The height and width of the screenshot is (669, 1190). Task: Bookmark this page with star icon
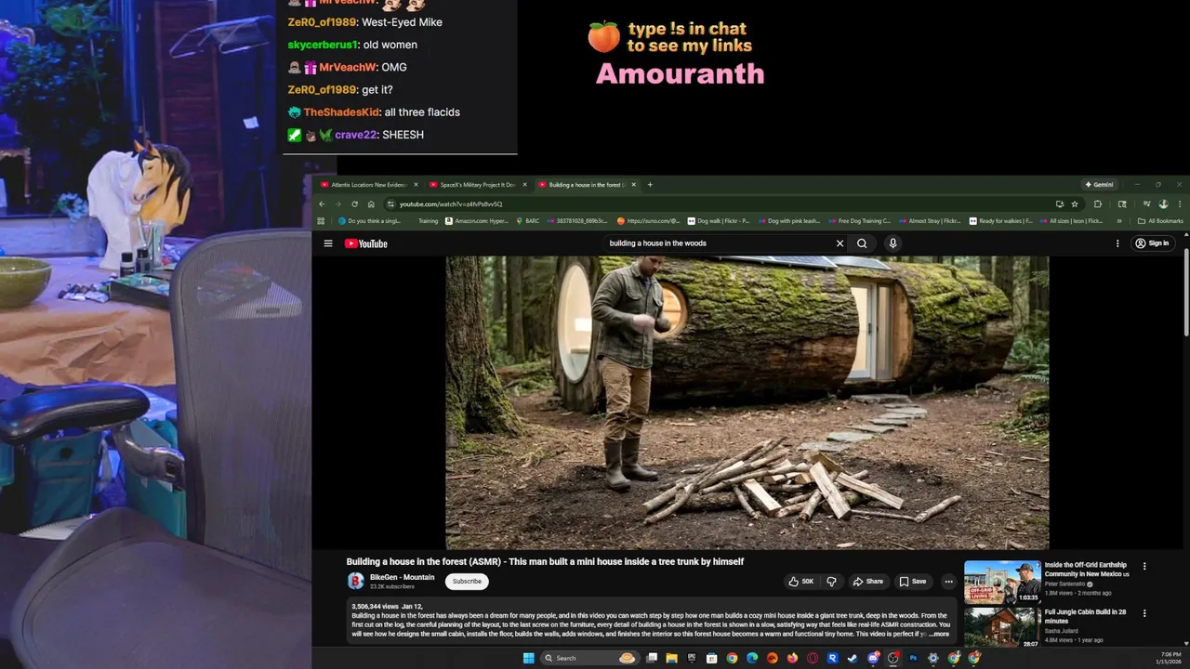[x=1075, y=204]
